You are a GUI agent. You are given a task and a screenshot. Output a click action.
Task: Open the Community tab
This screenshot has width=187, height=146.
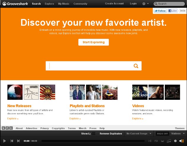(x=80, y=4)
